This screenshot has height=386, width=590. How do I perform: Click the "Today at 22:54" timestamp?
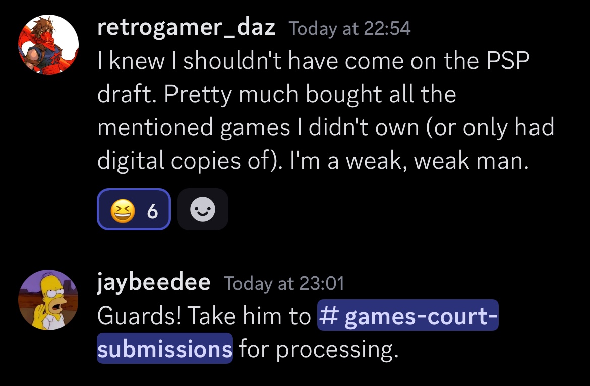pyautogui.click(x=349, y=29)
